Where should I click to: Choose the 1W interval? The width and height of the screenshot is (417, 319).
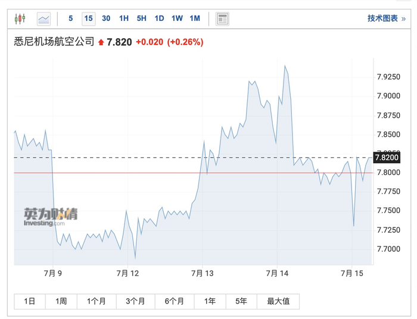click(177, 18)
